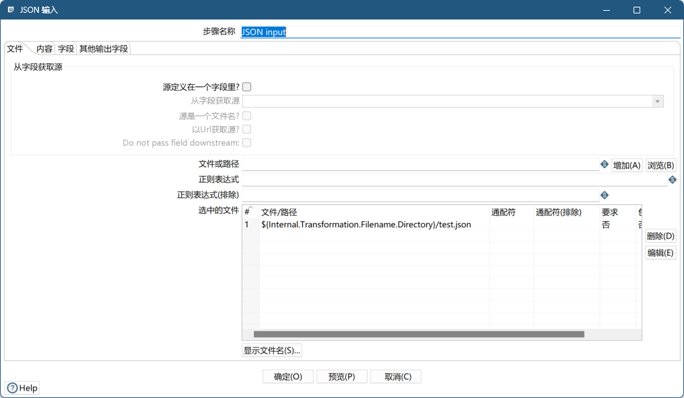Image resolution: width=684 pixels, height=398 pixels.
Task: Switch to the 内容 tab
Action: pos(43,48)
